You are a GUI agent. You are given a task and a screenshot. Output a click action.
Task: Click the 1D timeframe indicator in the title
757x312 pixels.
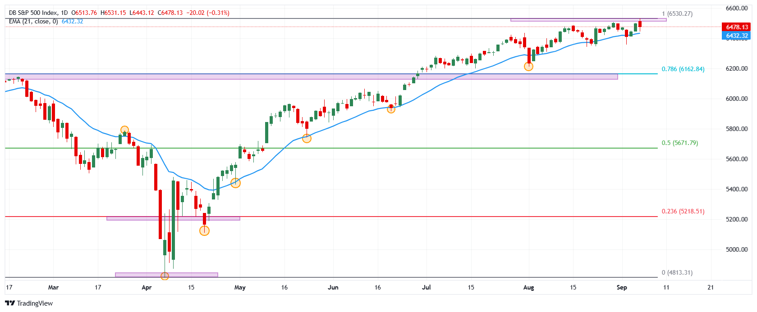pos(64,13)
